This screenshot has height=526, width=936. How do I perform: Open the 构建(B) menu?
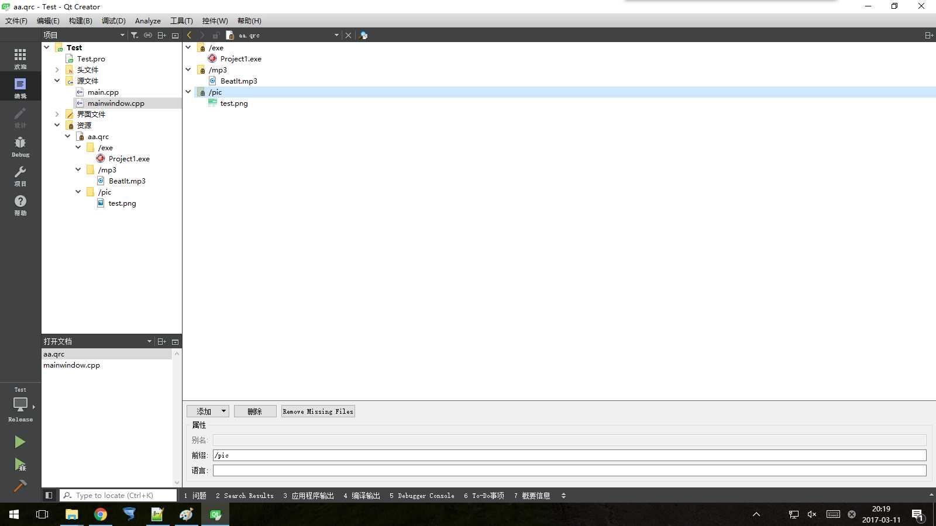80,20
